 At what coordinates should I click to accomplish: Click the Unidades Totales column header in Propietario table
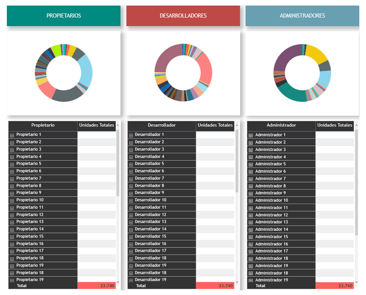(96, 125)
